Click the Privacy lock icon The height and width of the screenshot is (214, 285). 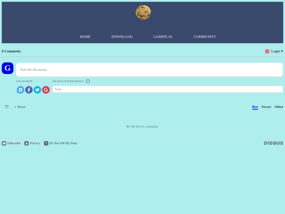click(26, 143)
